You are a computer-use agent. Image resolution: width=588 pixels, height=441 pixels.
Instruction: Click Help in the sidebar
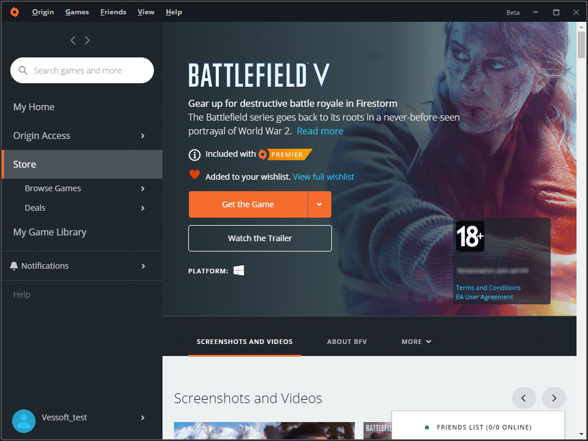[22, 295]
